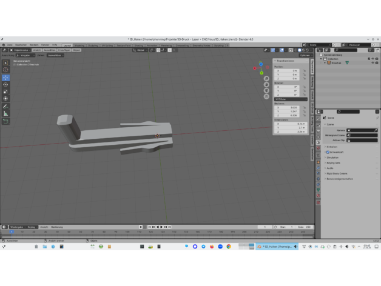Open the XYZ Euler rotation mode dropdown
Viewport: 381px width, 286px height.
click(x=290, y=99)
